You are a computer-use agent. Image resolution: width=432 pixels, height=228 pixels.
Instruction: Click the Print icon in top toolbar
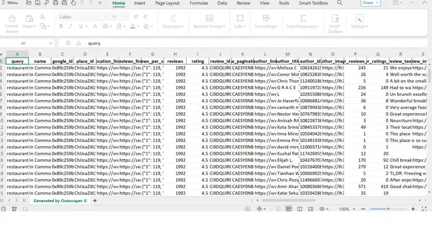pyautogui.click(x=56, y=3)
